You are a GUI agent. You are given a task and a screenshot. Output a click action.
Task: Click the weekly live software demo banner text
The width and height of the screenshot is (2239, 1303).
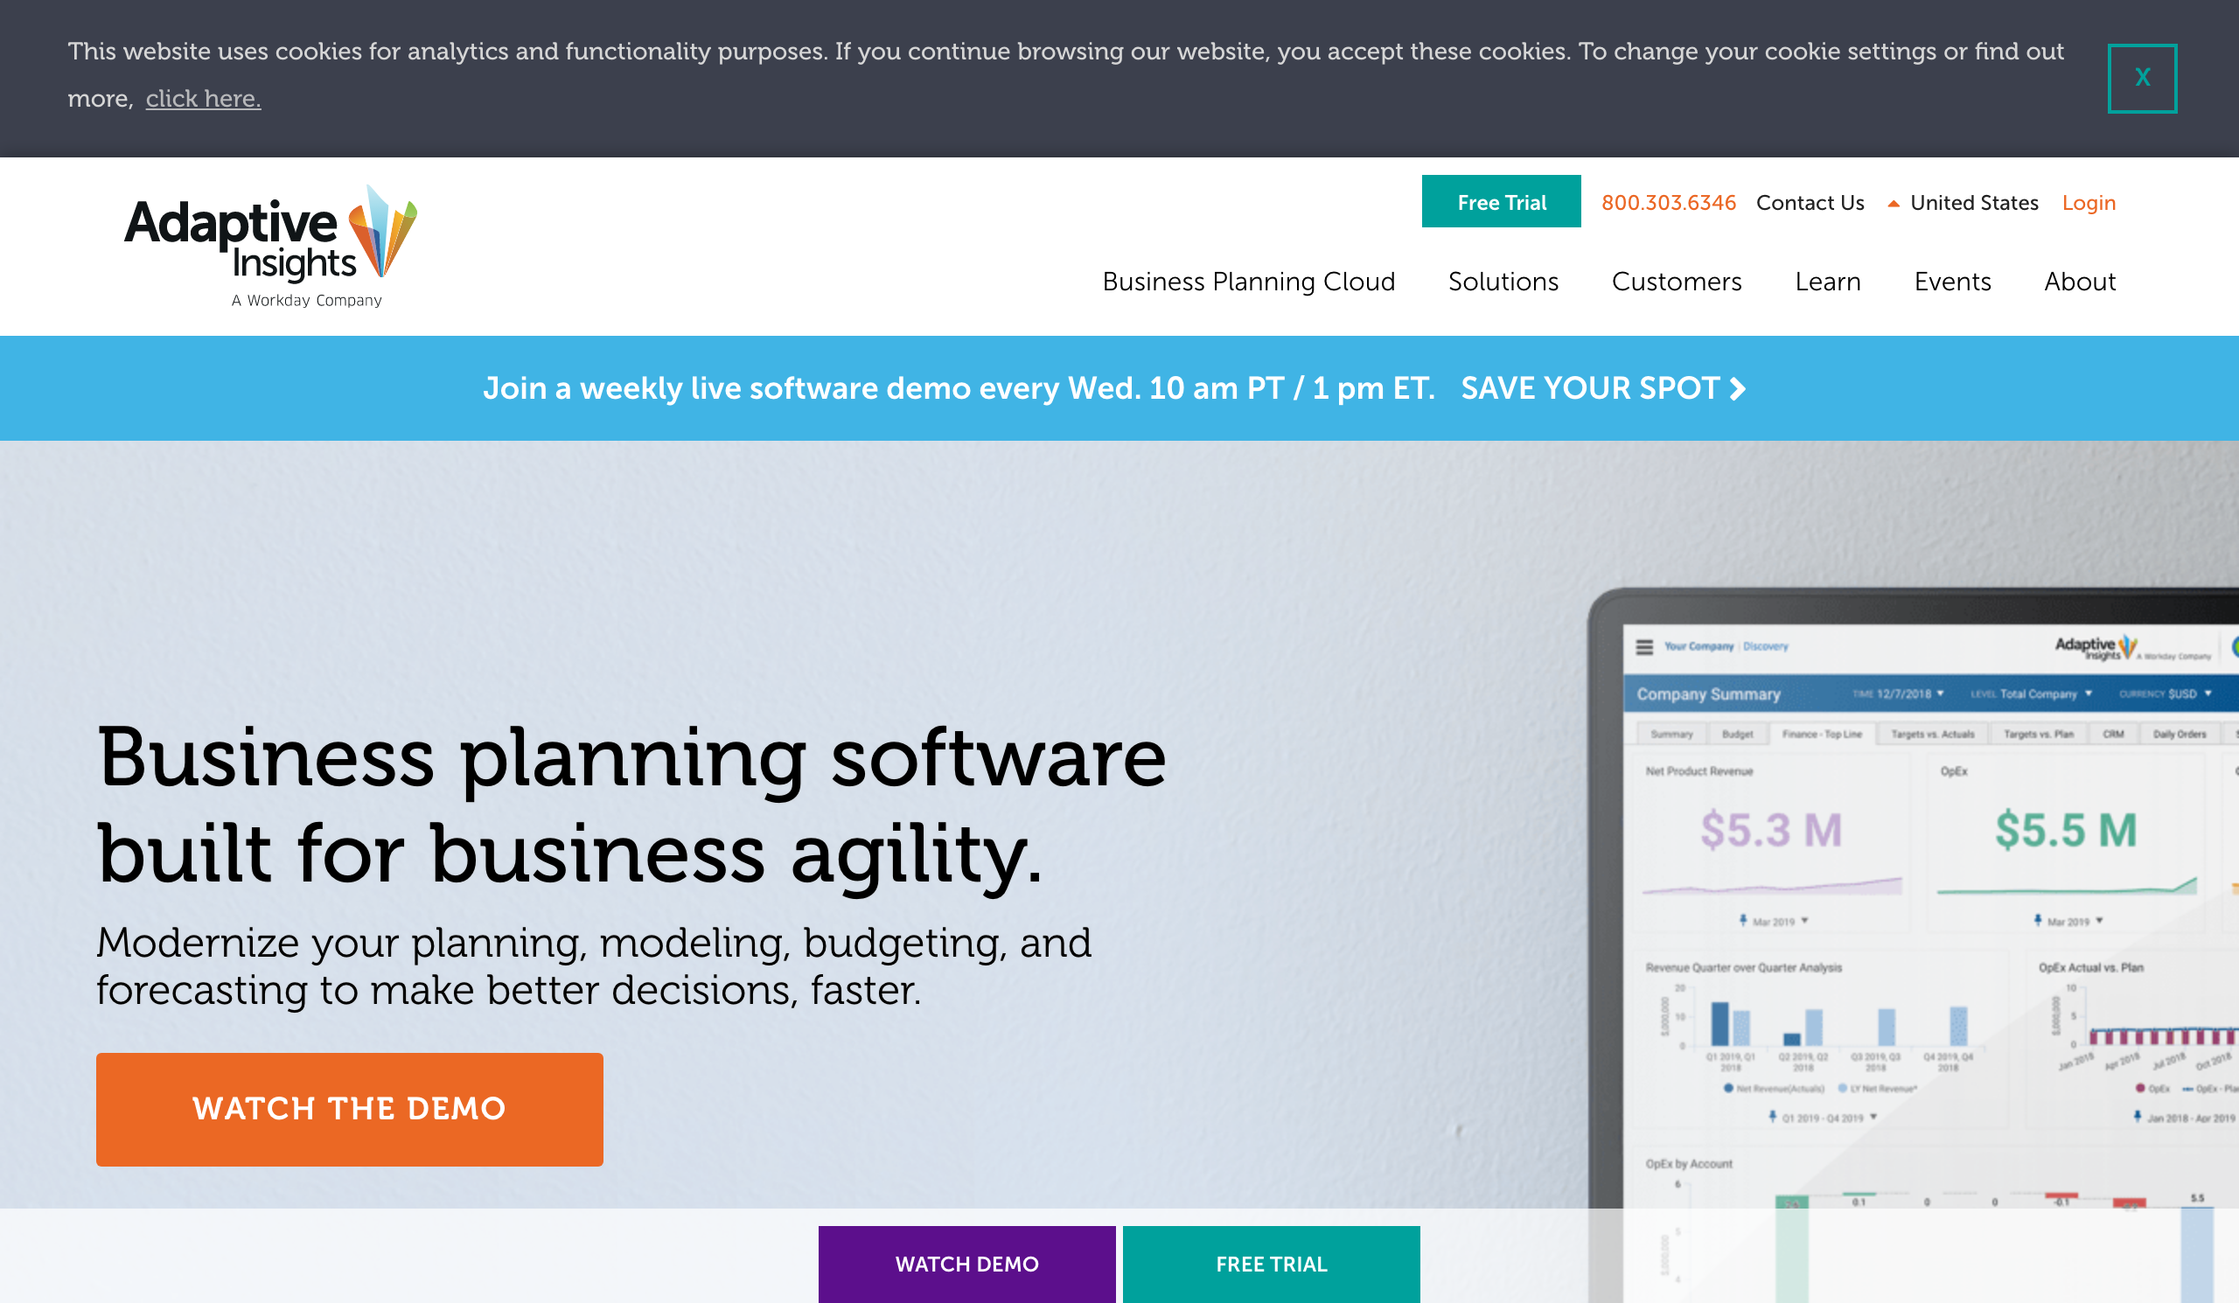959,388
